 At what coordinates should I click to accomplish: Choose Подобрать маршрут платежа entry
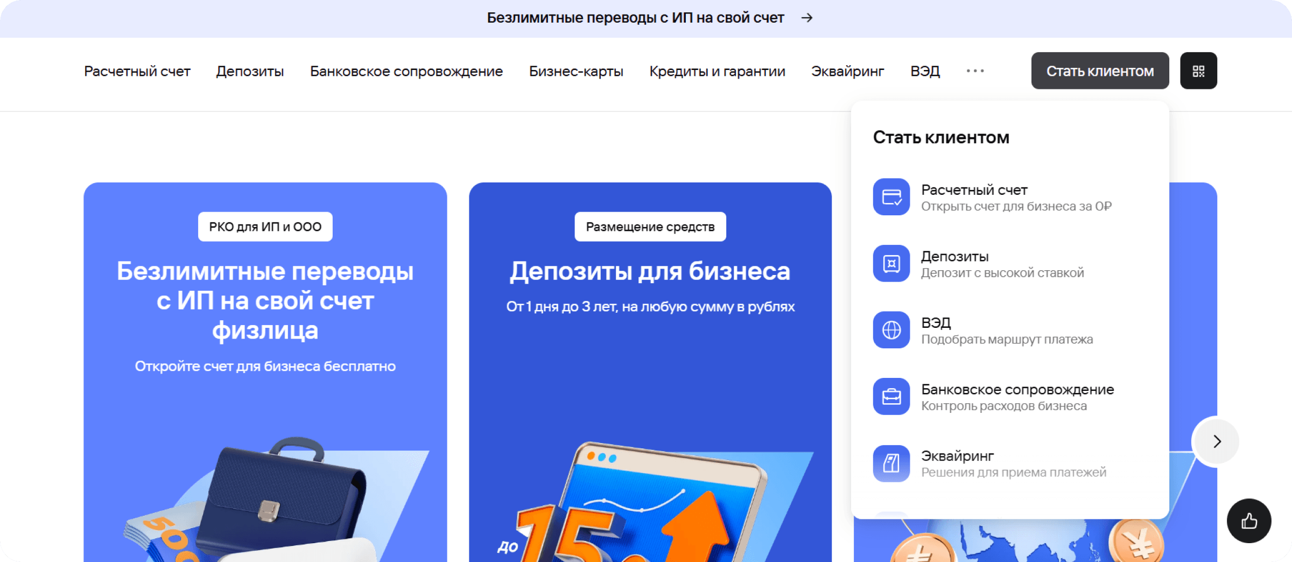1007,340
